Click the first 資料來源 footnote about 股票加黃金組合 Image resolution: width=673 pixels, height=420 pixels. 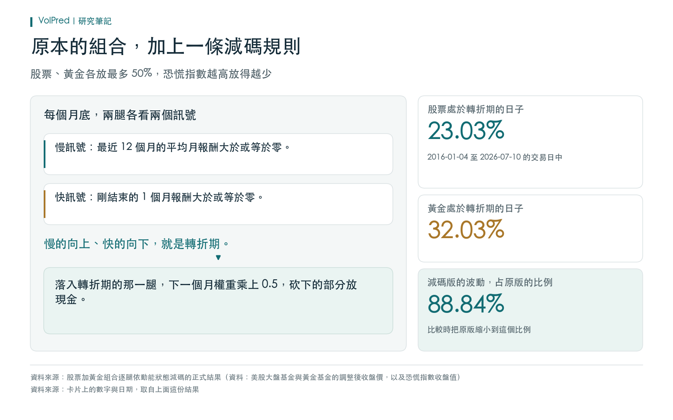click(x=246, y=377)
